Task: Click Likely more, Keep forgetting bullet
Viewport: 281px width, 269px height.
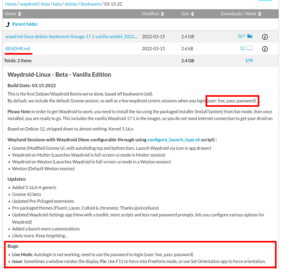Action: (x=40, y=236)
